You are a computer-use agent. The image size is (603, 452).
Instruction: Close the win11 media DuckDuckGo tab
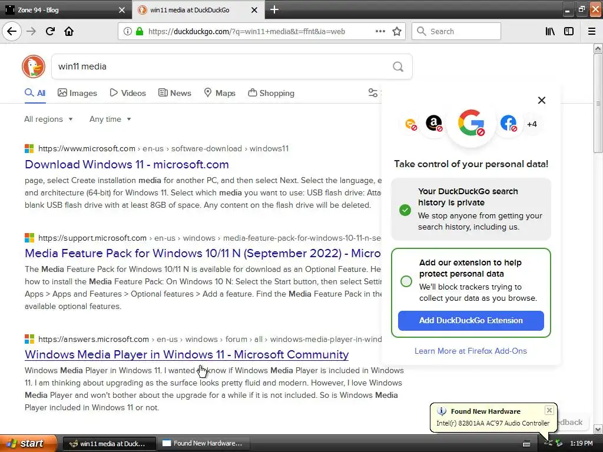pos(254,10)
